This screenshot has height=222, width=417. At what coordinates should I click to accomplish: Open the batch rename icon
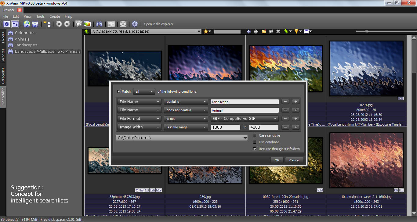[79, 24]
